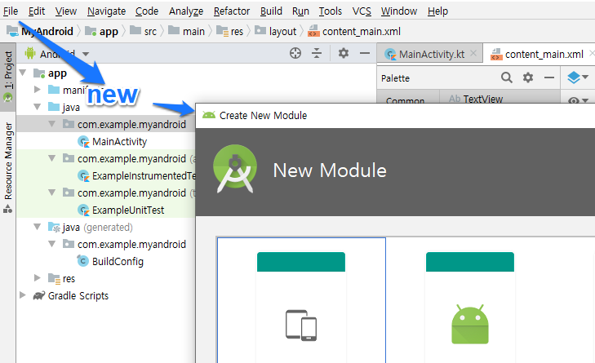Select the java (generated) folder icon
Image resolution: width=595 pixels, height=363 pixels.
tap(54, 228)
